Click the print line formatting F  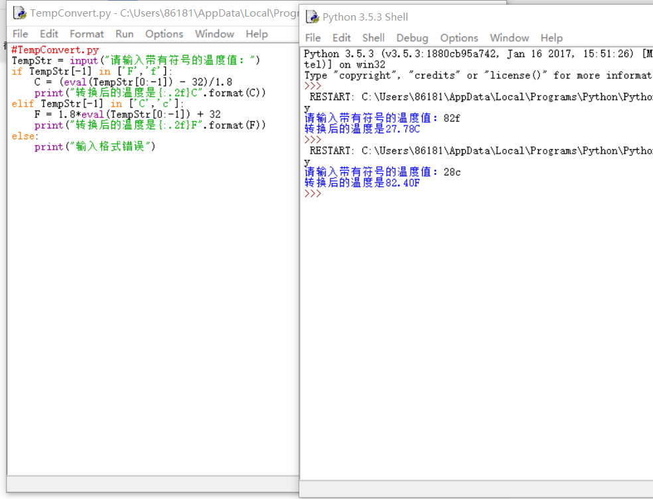click(150, 125)
